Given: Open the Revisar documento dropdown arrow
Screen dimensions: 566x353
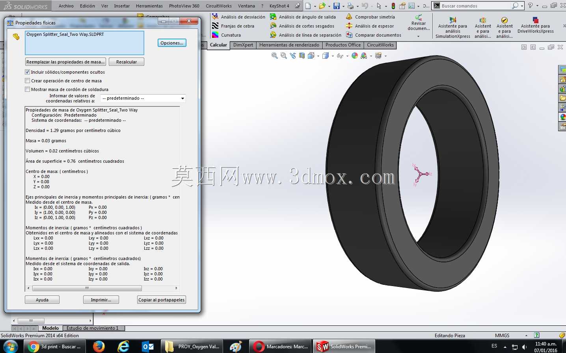Looking at the screenshot, I should click(x=419, y=36).
